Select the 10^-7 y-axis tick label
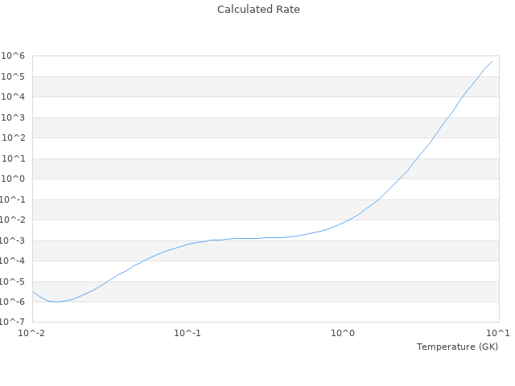Viewport: 515px width, 386px height. coord(13,322)
